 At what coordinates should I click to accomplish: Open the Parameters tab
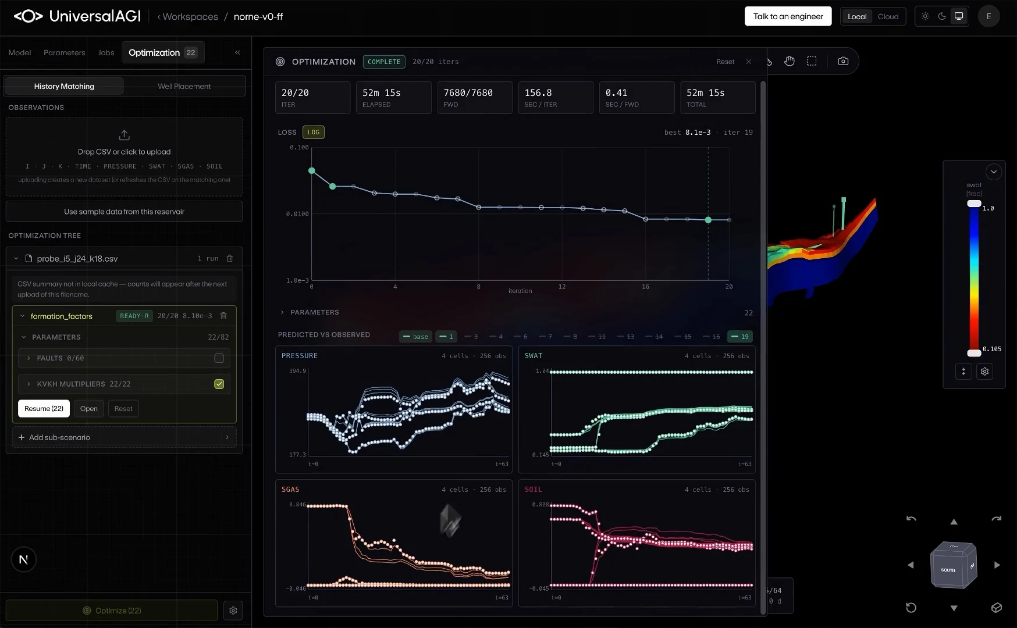click(65, 52)
